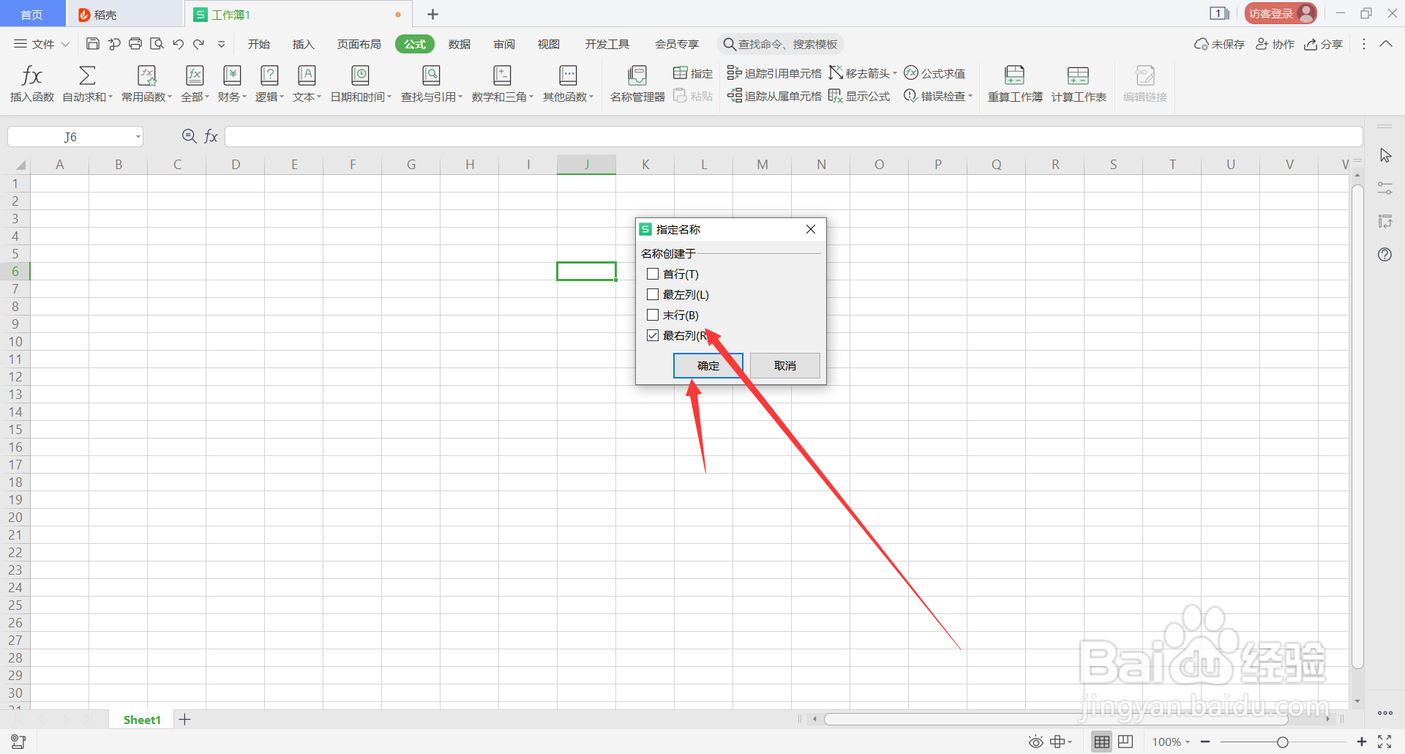Click OK (确定) in the dialog
The image size is (1405, 754).
(708, 365)
